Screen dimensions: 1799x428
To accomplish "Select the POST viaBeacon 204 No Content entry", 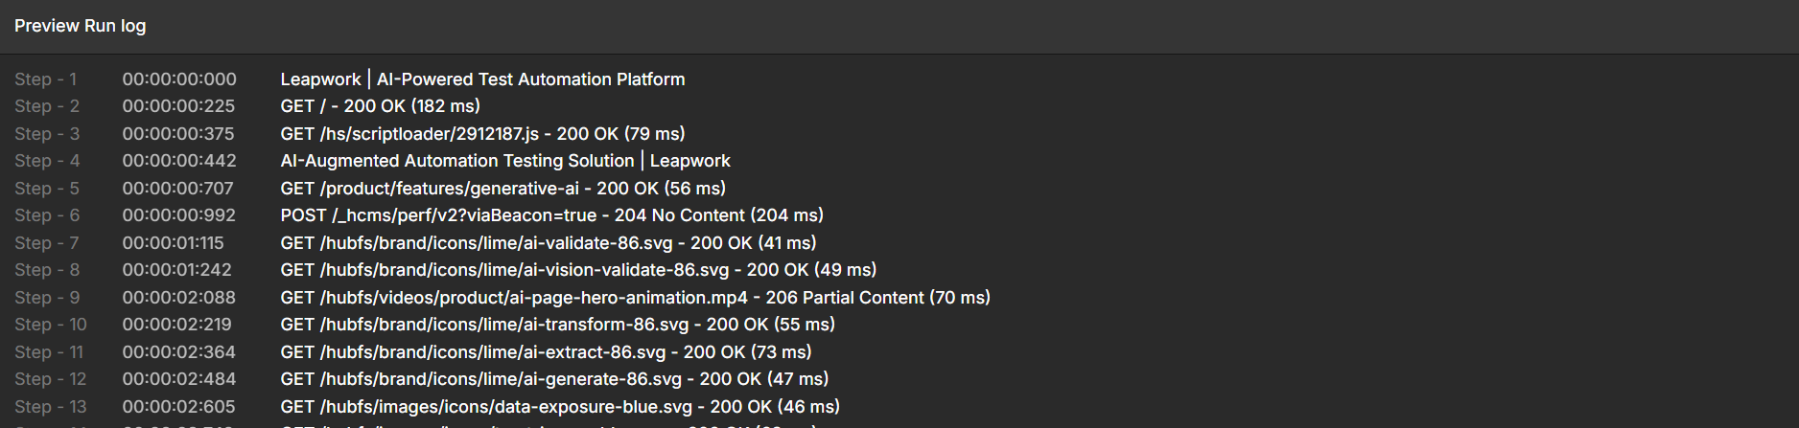I will click(x=551, y=215).
